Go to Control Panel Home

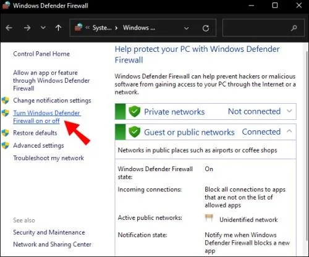click(x=41, y=54)
